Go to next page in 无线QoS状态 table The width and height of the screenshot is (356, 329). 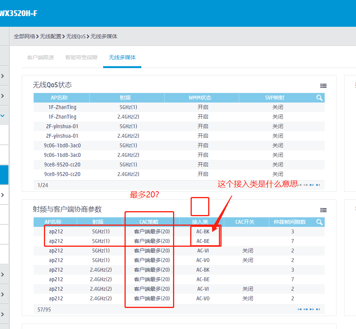[x=312, y=185]
